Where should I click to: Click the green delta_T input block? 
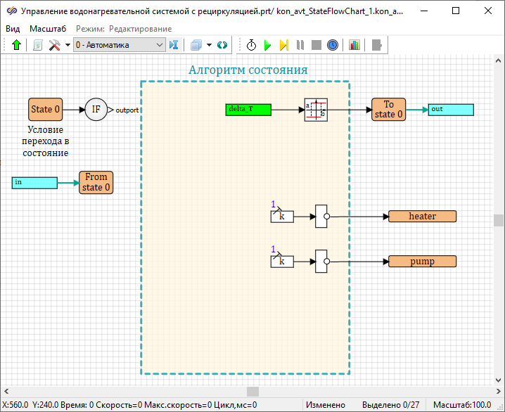tap(248, 109)
